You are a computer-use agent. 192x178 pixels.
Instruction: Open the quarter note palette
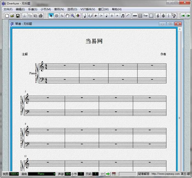pyautogui.click(x=85, y=16)
